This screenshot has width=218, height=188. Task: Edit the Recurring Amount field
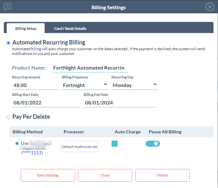point(35,85)
